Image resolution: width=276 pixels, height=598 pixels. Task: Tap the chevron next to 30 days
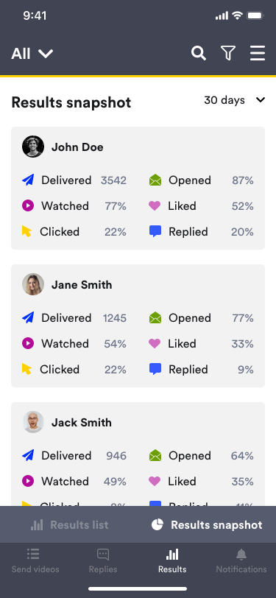[x=261, y=100]
